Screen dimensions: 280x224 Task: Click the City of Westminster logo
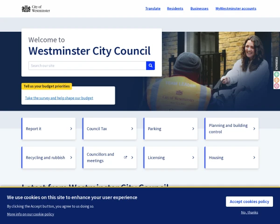[x=36, y=9]
